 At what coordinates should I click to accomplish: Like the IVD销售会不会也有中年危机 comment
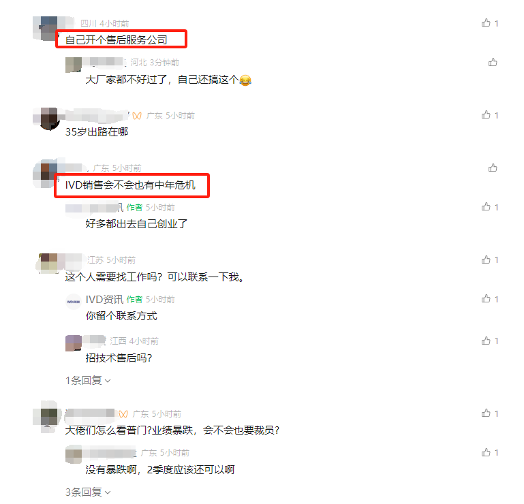click(493, 168)
